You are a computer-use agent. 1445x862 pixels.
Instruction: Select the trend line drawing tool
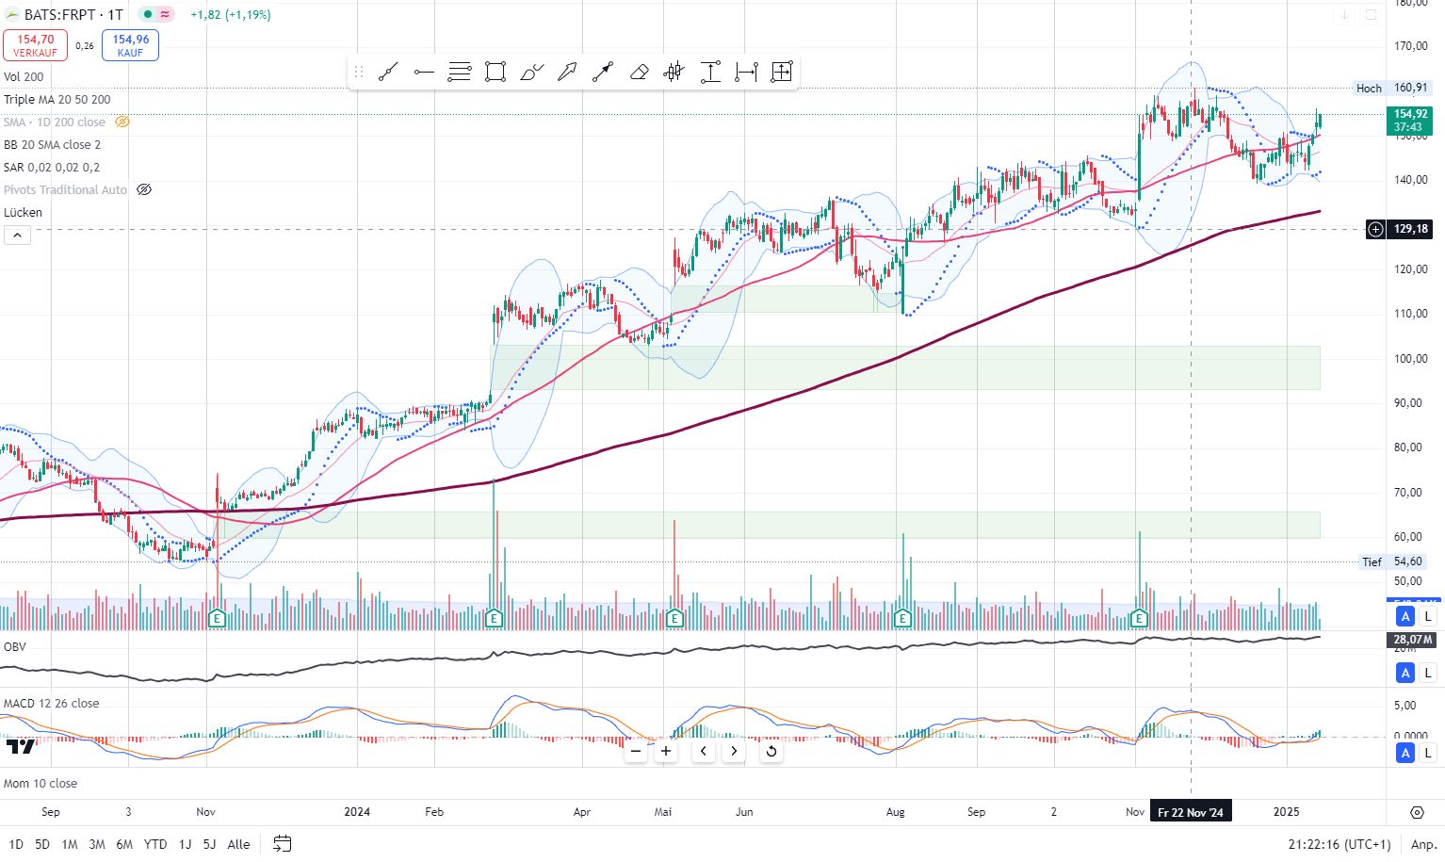pyautogui.click(x=387, y=73)
